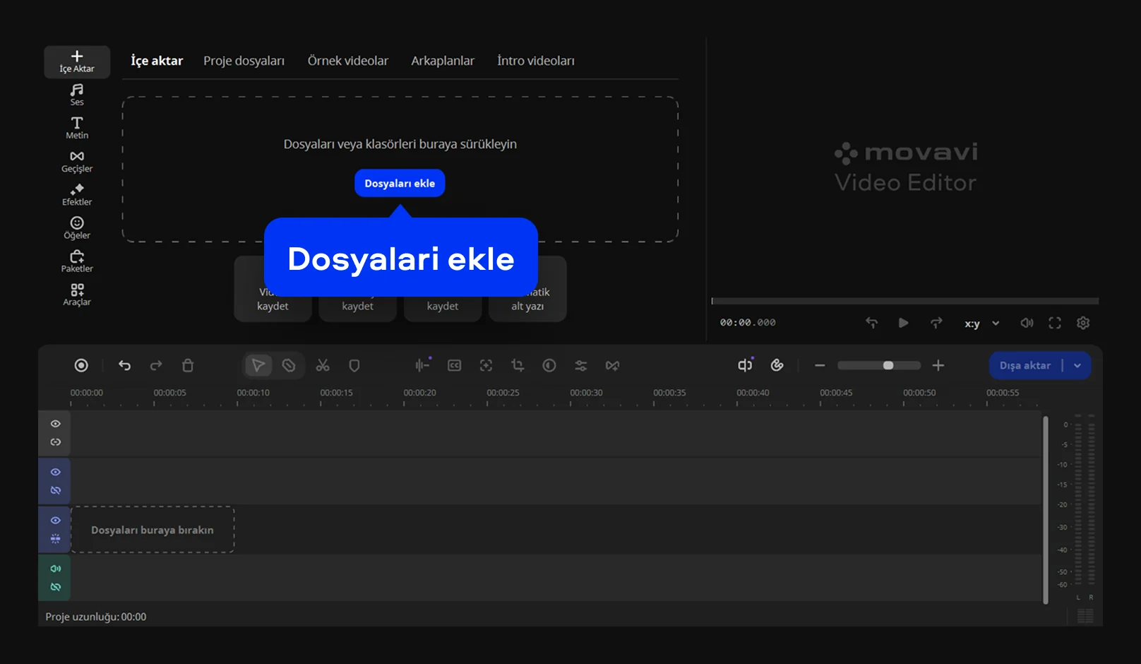
Task: Open the Ses audio panel
Action: [77, 95]
